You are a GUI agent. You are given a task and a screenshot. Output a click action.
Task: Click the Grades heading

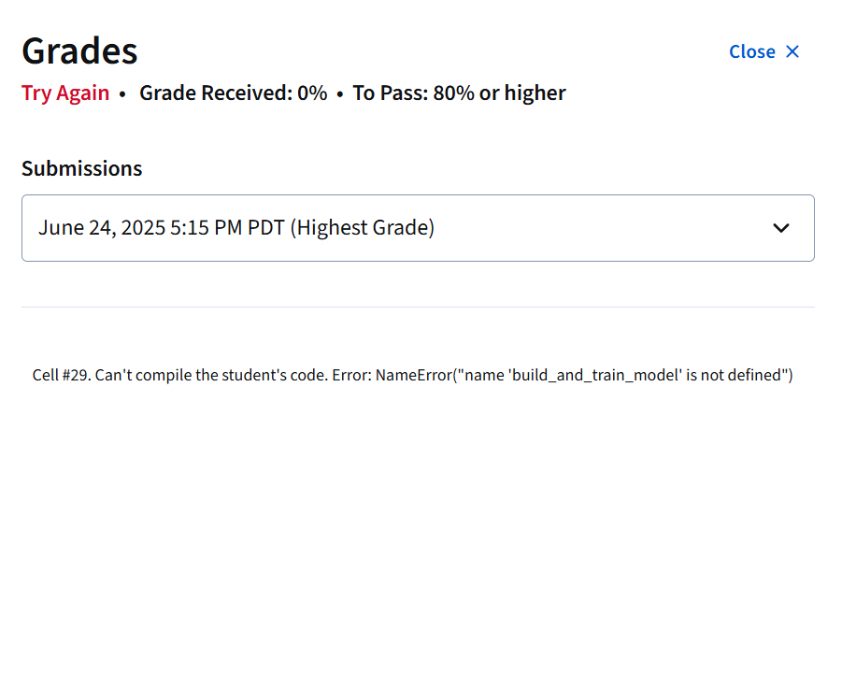point(79,51)
